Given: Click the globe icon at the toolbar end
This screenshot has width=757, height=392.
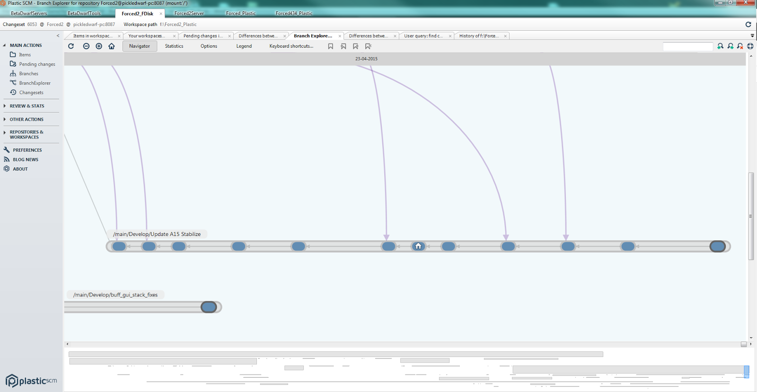Looking at the screenshot, I should coord(750,46).
